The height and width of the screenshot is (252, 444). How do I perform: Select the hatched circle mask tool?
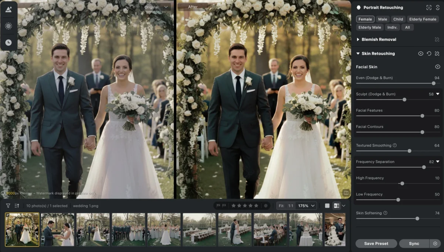(x=9, y=26)
